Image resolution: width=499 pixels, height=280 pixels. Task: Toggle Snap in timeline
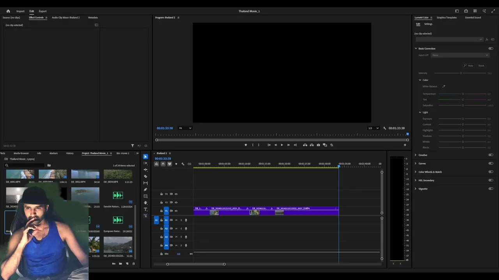click(163, 164)
